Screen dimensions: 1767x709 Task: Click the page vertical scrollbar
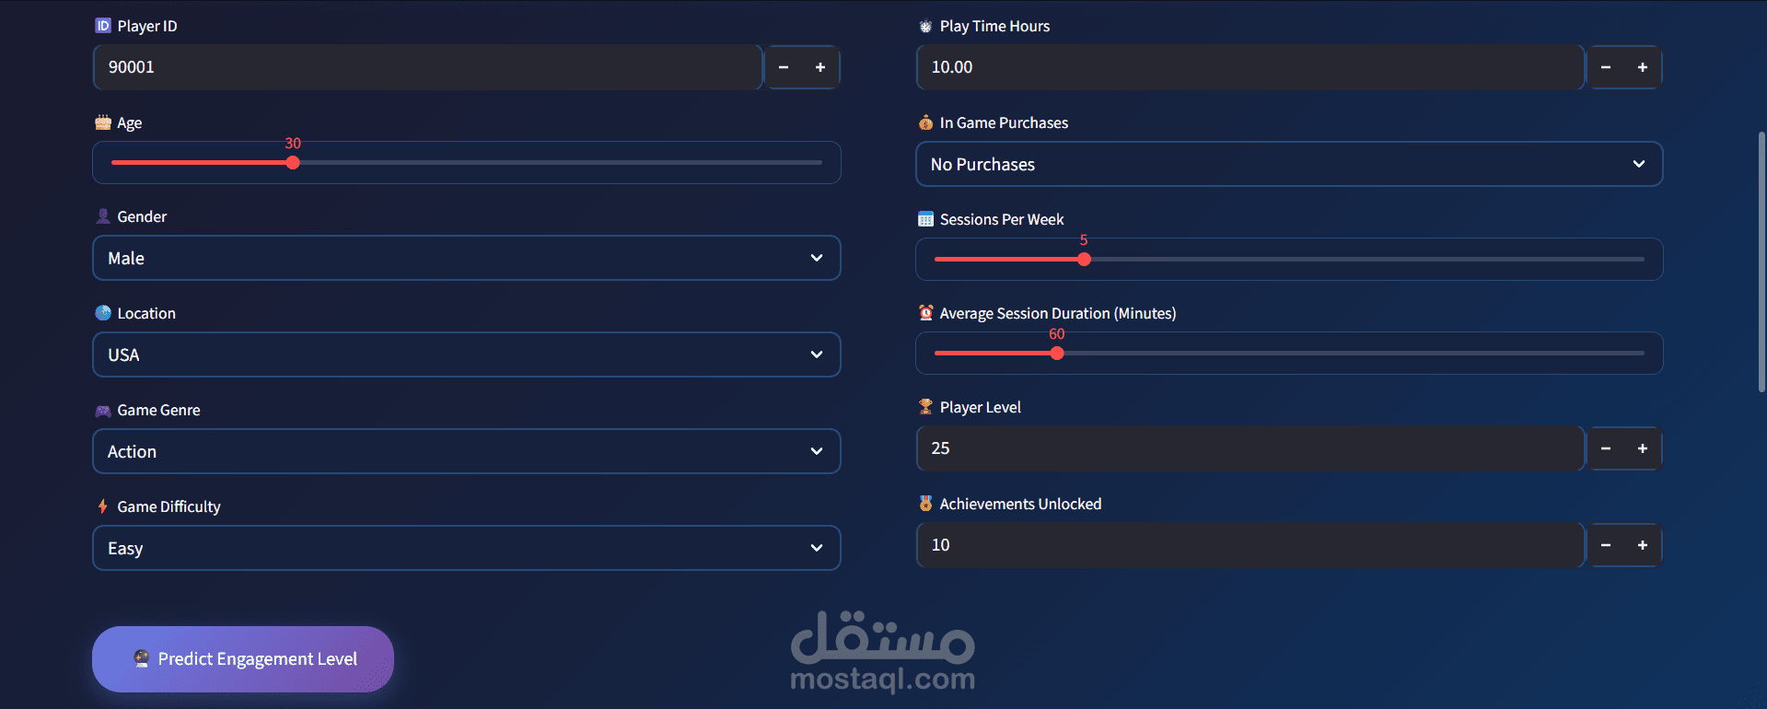1761,262
